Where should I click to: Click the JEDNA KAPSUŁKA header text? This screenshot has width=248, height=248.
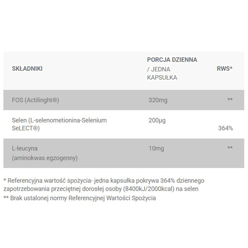162,73
